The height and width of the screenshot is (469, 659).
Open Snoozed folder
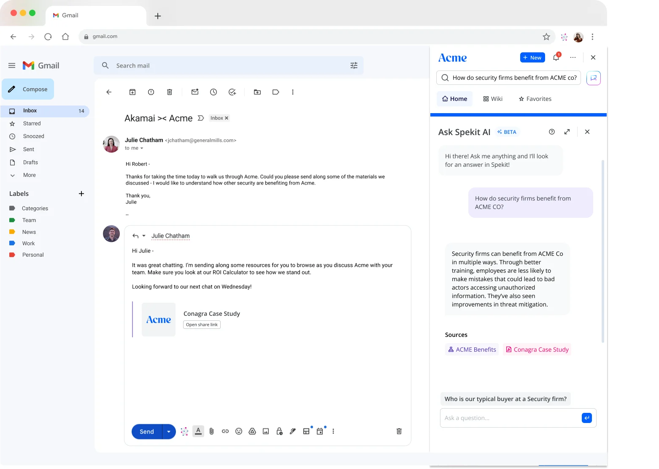coord(33,136)
